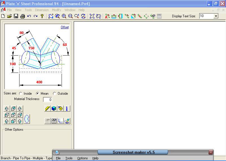Click the Material Thickness input field
Screen dimensions: 226x161
pos(47,99)
